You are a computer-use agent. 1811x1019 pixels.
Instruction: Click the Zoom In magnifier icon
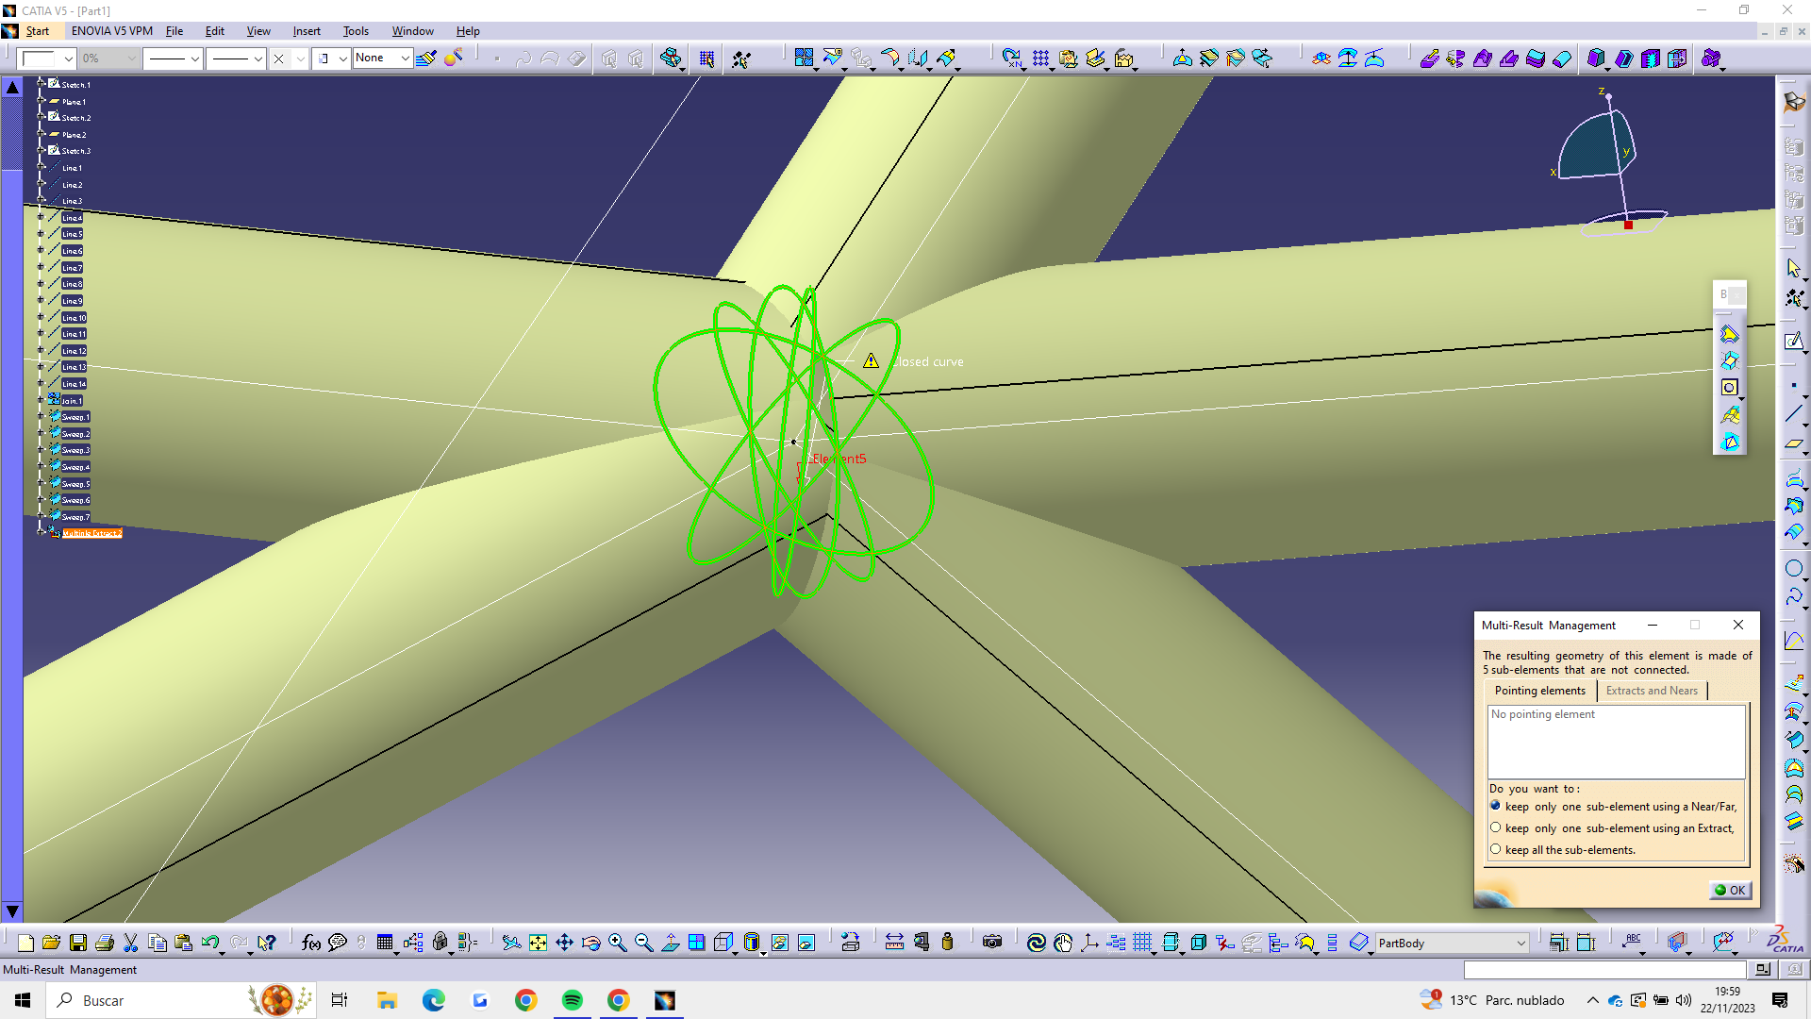point(617,943)
